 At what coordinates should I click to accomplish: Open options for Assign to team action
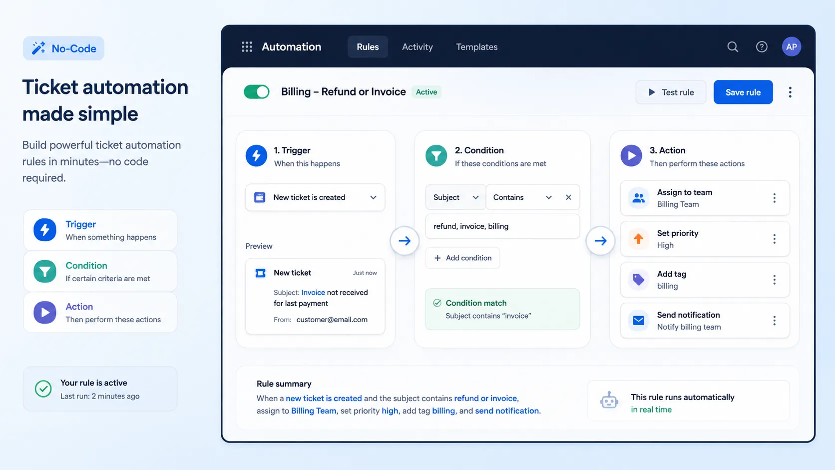[775, 198]
